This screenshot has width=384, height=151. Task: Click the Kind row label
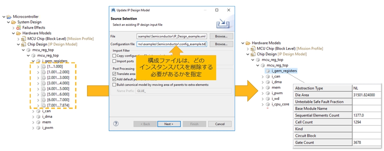coord(299,129)
